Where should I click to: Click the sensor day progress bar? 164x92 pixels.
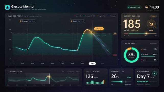(147, 82)
